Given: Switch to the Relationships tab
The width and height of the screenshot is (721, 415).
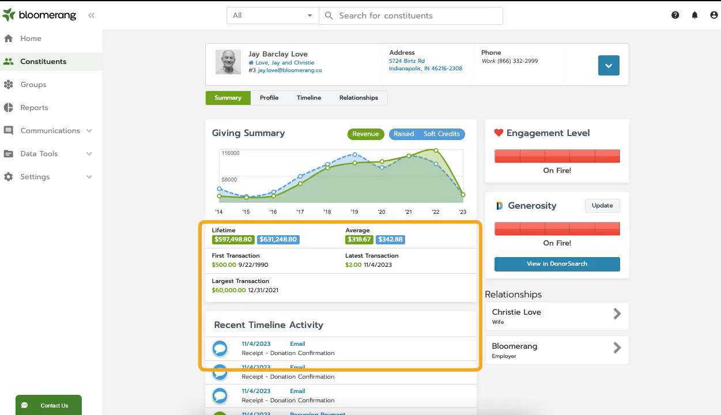Looking at the screenshot, I should (358, 98).
